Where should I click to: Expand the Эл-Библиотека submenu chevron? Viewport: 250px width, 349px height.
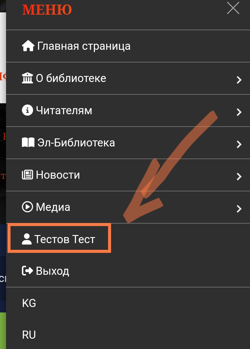239,144
